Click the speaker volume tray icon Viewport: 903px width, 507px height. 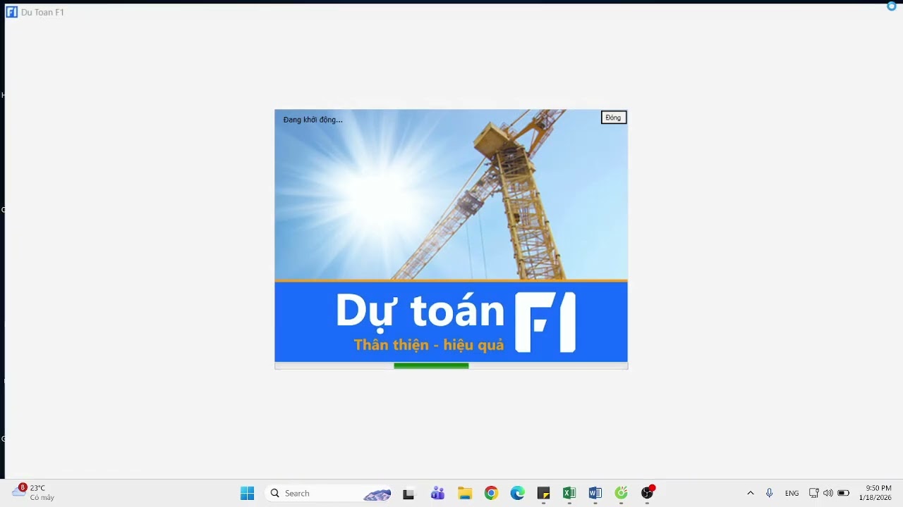[x=828, y=493]
